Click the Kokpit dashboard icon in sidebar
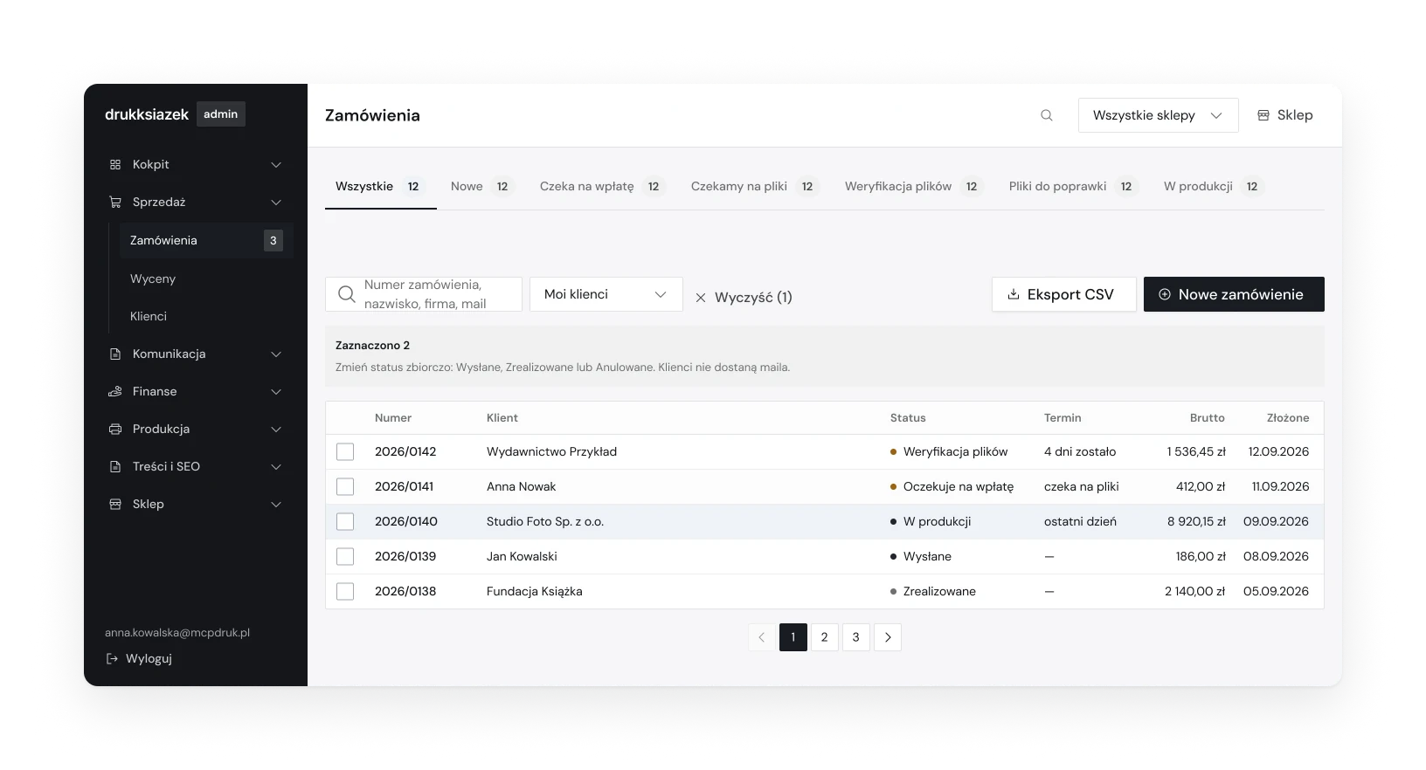 [x=114, y=164]
